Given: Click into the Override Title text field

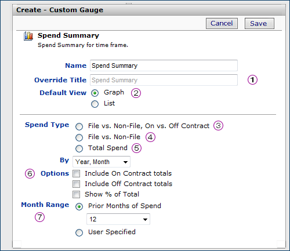Looking at the screenshot, I should point(164,80).
